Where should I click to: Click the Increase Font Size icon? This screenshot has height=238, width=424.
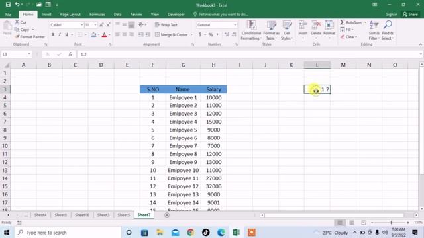coord(101,25)
